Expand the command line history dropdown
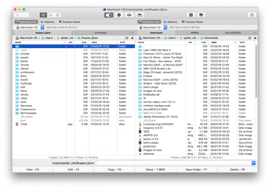The width and height of the screenshot is (270, 190). [254, 163]
